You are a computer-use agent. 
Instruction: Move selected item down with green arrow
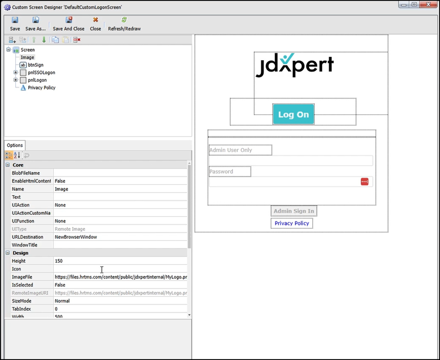click(44, 40)
